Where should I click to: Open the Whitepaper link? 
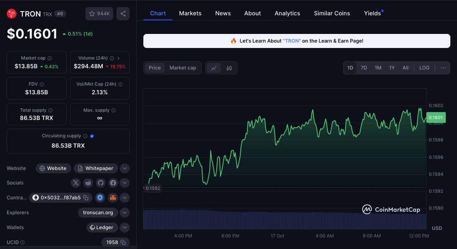(96, 168)
